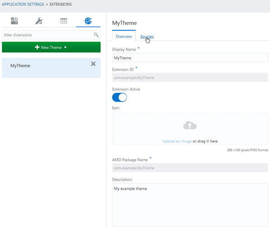This screenshot has height=228, width=270.
Task: Click inside the Description text area
Action: [x=190, y=205]
